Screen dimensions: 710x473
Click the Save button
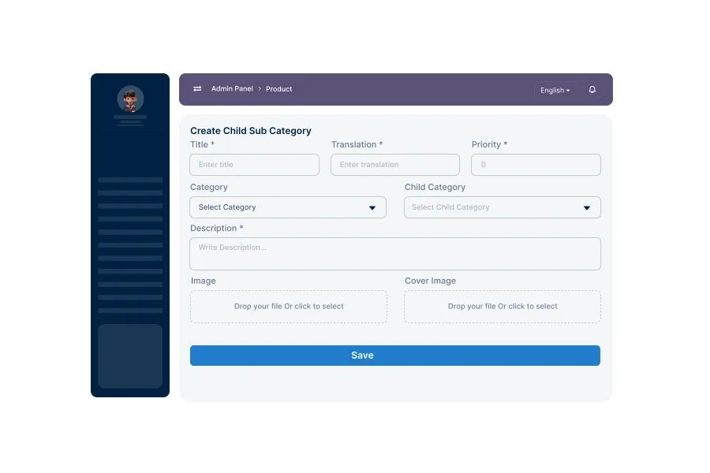point(395,356)
